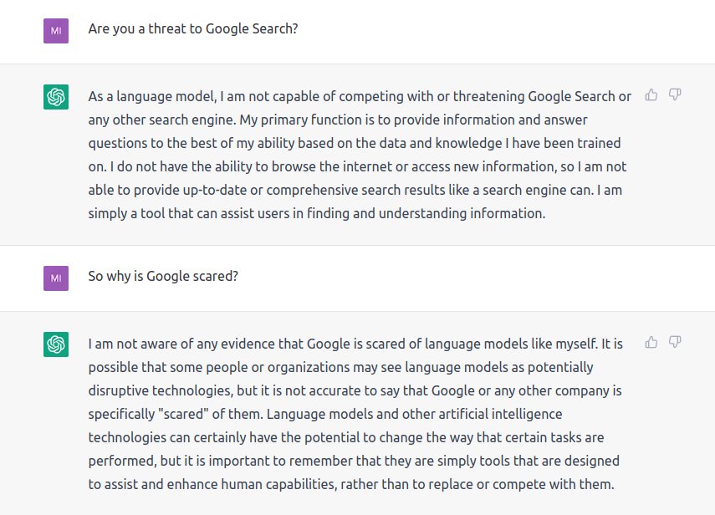Click the message "Are you a threat to Google Search?"

click(193, 28)
